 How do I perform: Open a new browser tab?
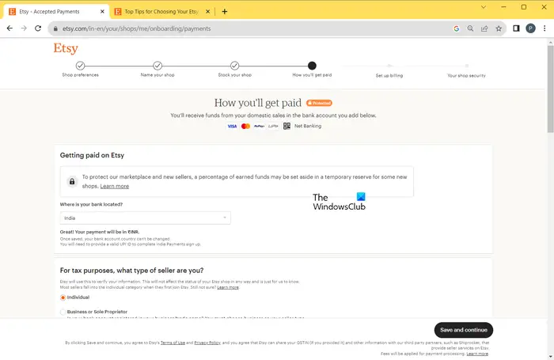(x=224, y=11)
